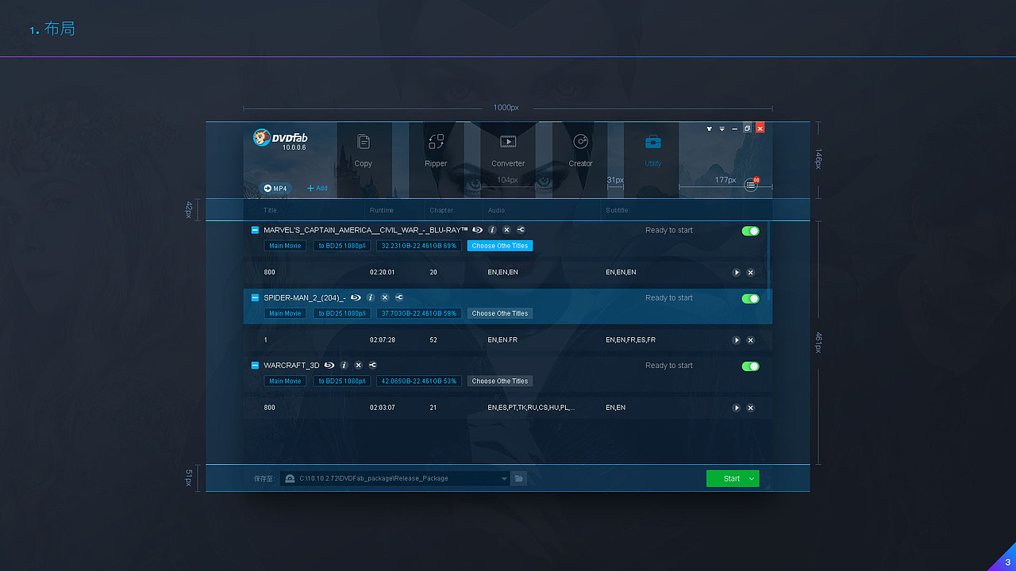The height and width of the screenshot is (571, 1016).
Task: Show info for SPIDER-MAN_2 source
Action: point(371,297)
